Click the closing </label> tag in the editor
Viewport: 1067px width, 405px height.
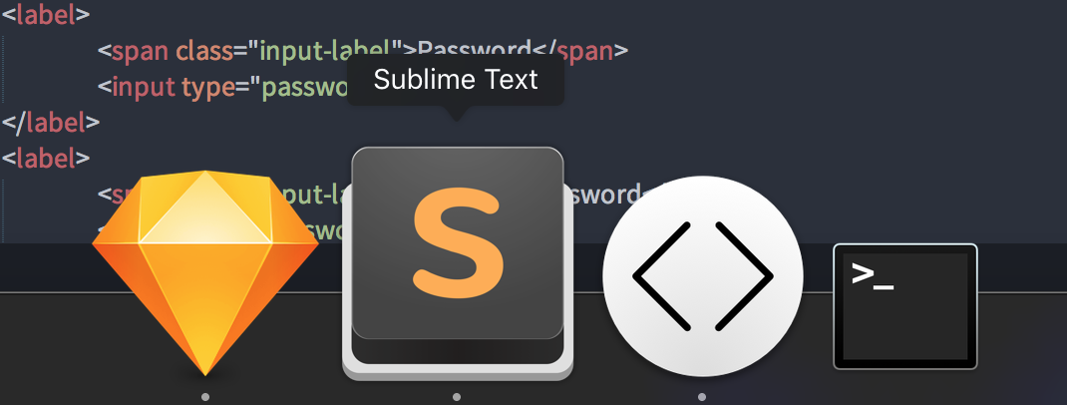(50, 123)
